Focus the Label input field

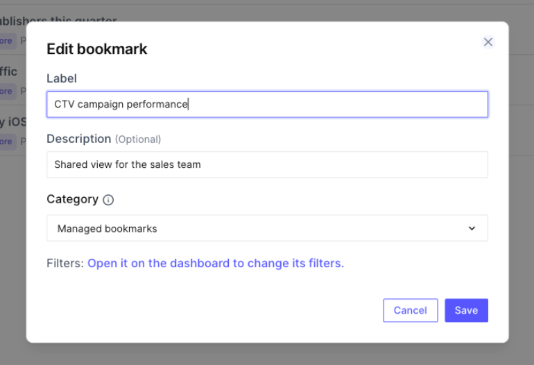(x=267, y=104)
